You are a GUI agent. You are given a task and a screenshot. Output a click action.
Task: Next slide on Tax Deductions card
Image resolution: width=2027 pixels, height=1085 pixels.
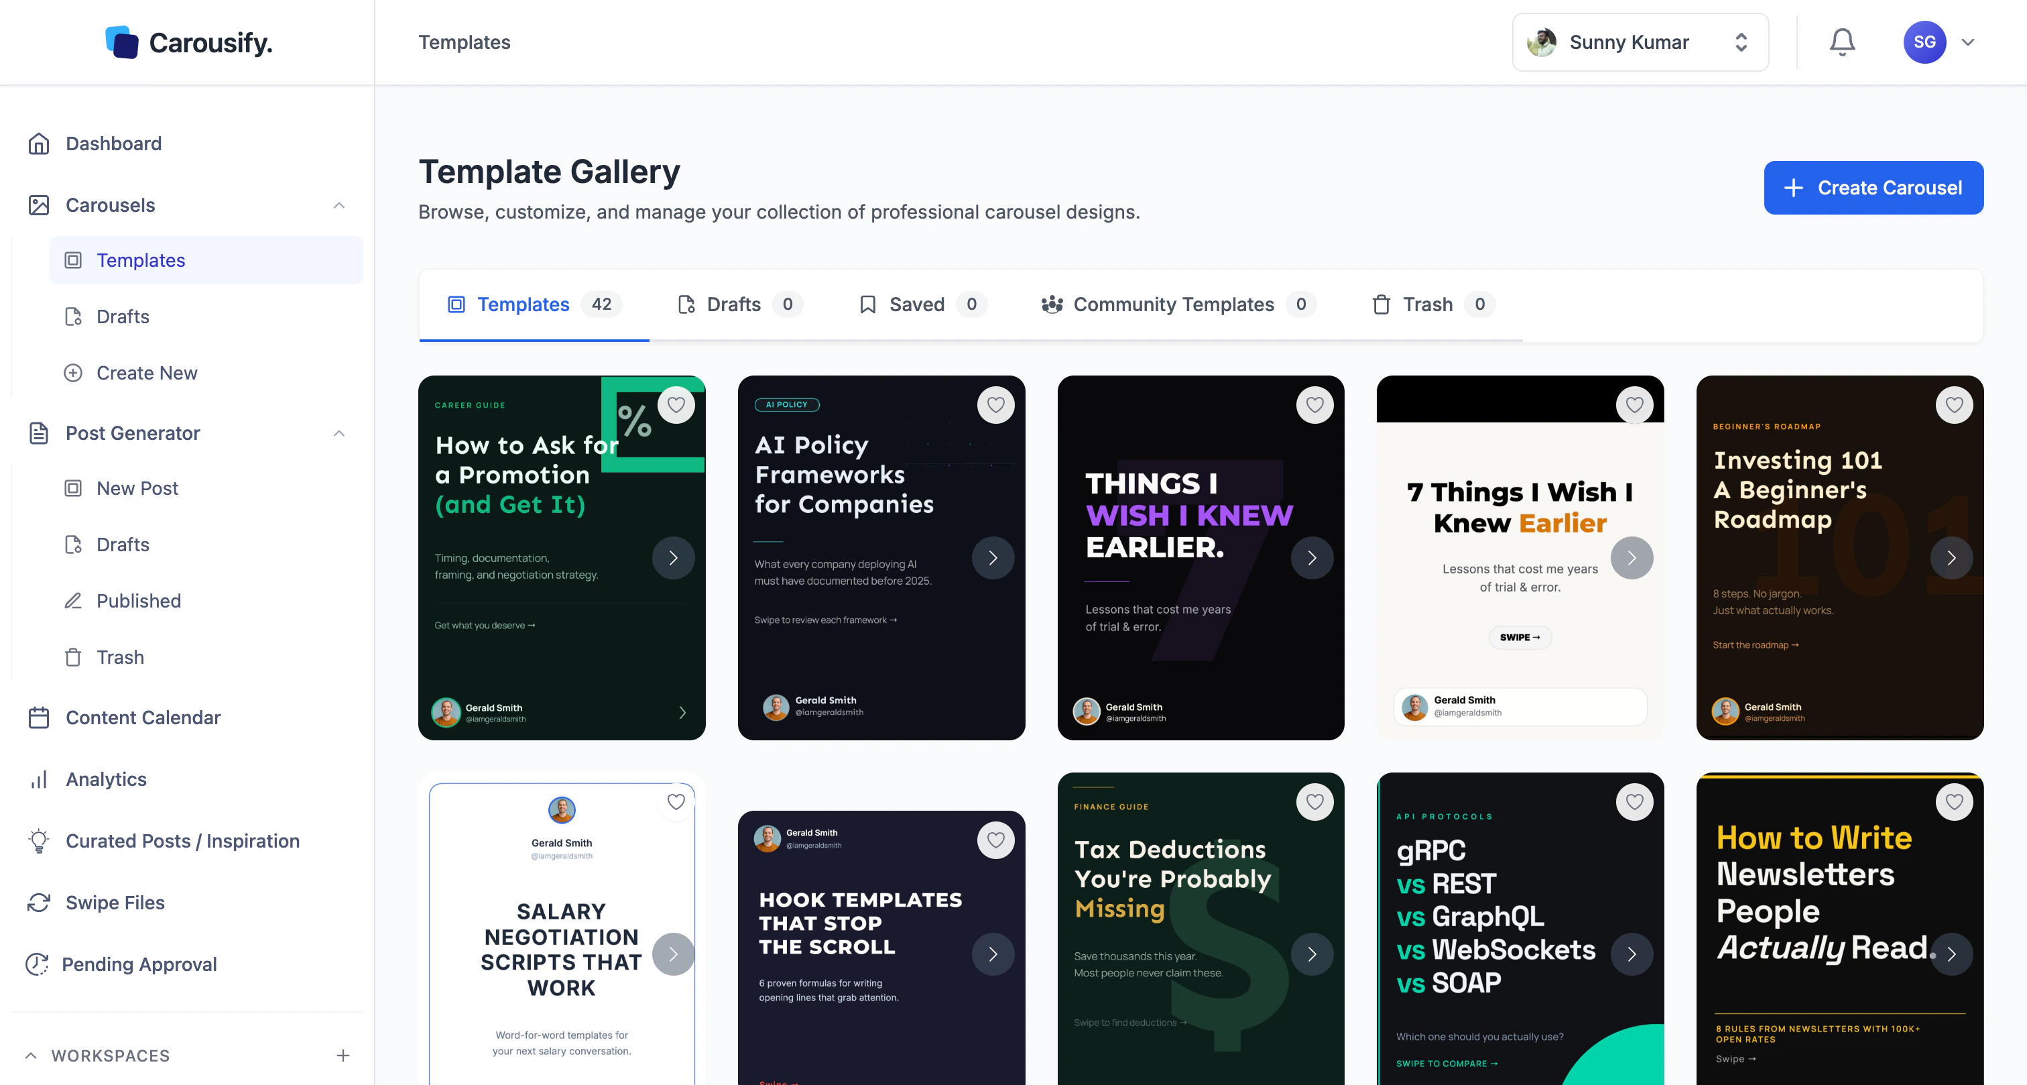click(x=1312, y=954)
